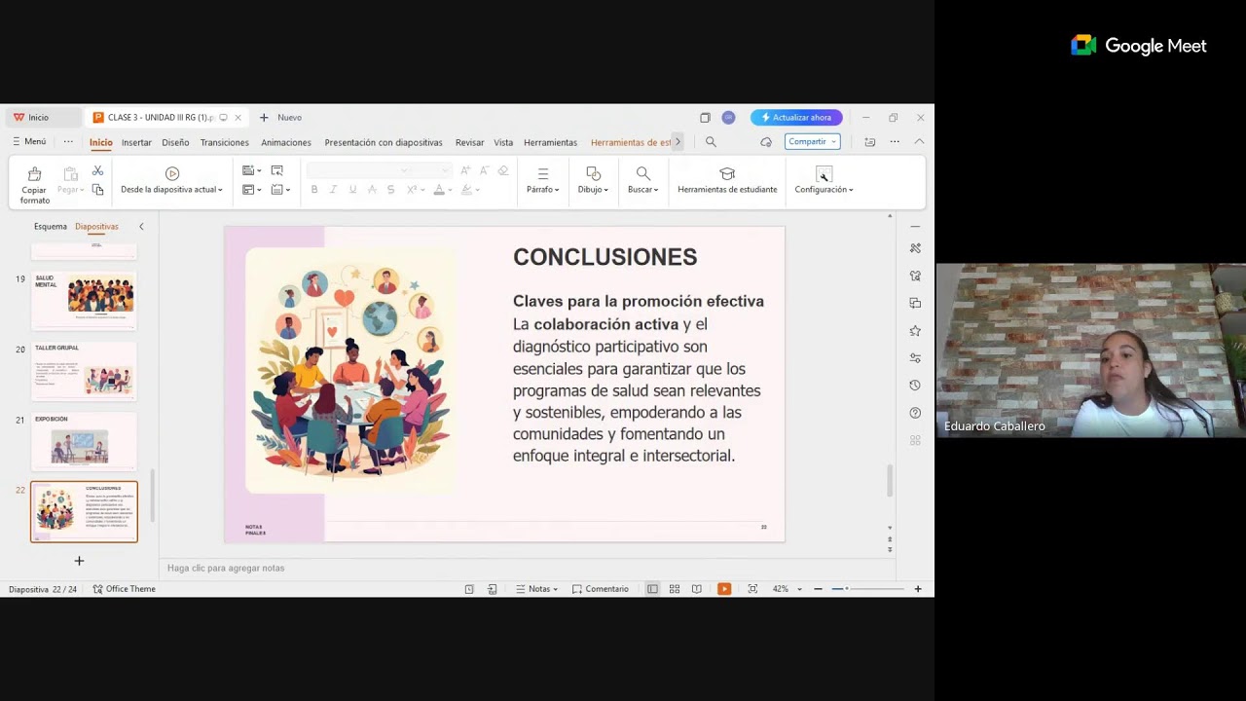Switch to slide sorter grid view
The width and height of the screenshot is (1246, 701).
(x=674, y=589)
